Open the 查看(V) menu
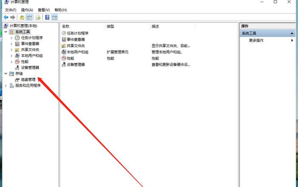 click(44, 10)
